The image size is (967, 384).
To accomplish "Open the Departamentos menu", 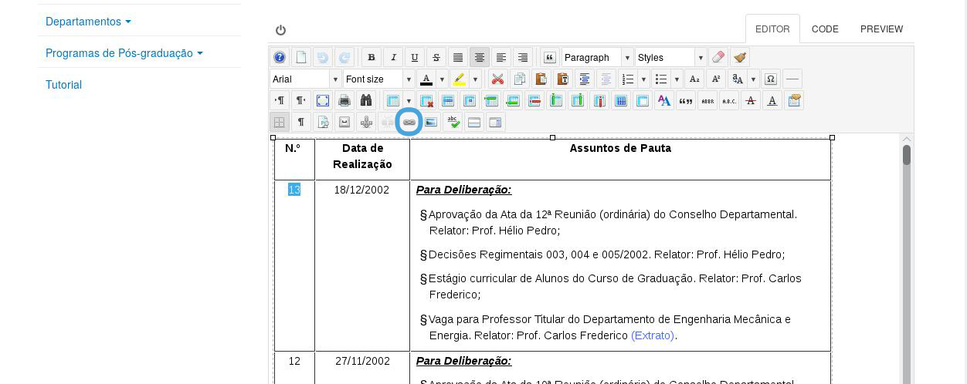I will 88,22.
